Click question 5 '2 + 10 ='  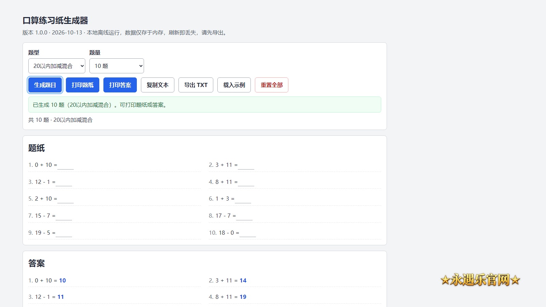tap(114, 199)
